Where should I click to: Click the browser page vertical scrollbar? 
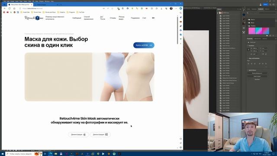(177, 30)
